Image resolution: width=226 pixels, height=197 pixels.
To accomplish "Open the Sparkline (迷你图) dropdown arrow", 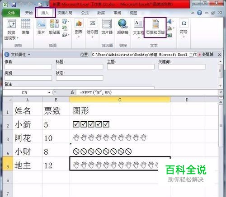I will [93, 37].
